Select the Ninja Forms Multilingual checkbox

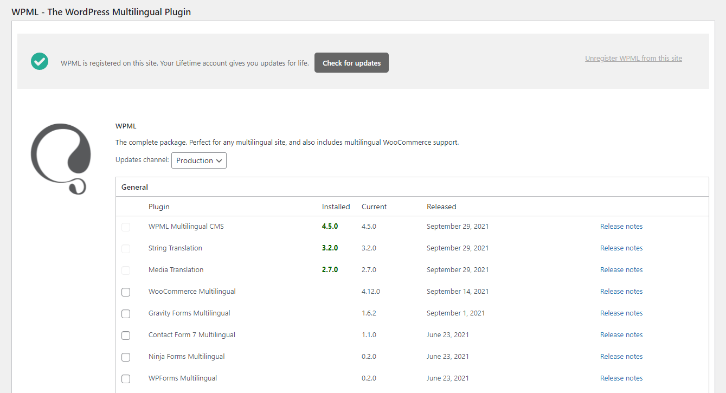click(126, 357)
